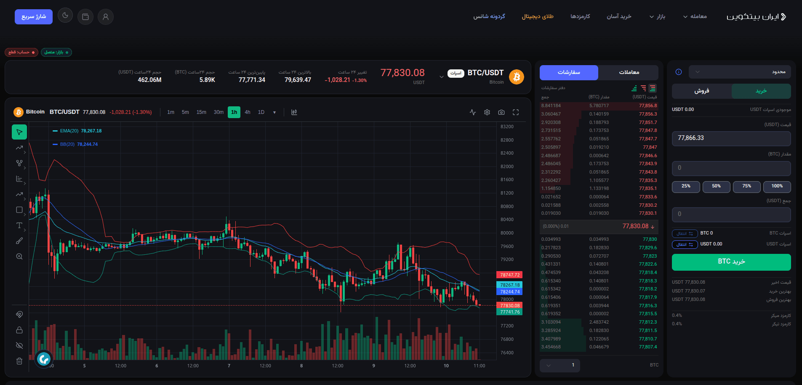The height and width of the screenshot is (385, 802).
Task: Select the 1h timeframe
Action: click(x=234, y=112)
